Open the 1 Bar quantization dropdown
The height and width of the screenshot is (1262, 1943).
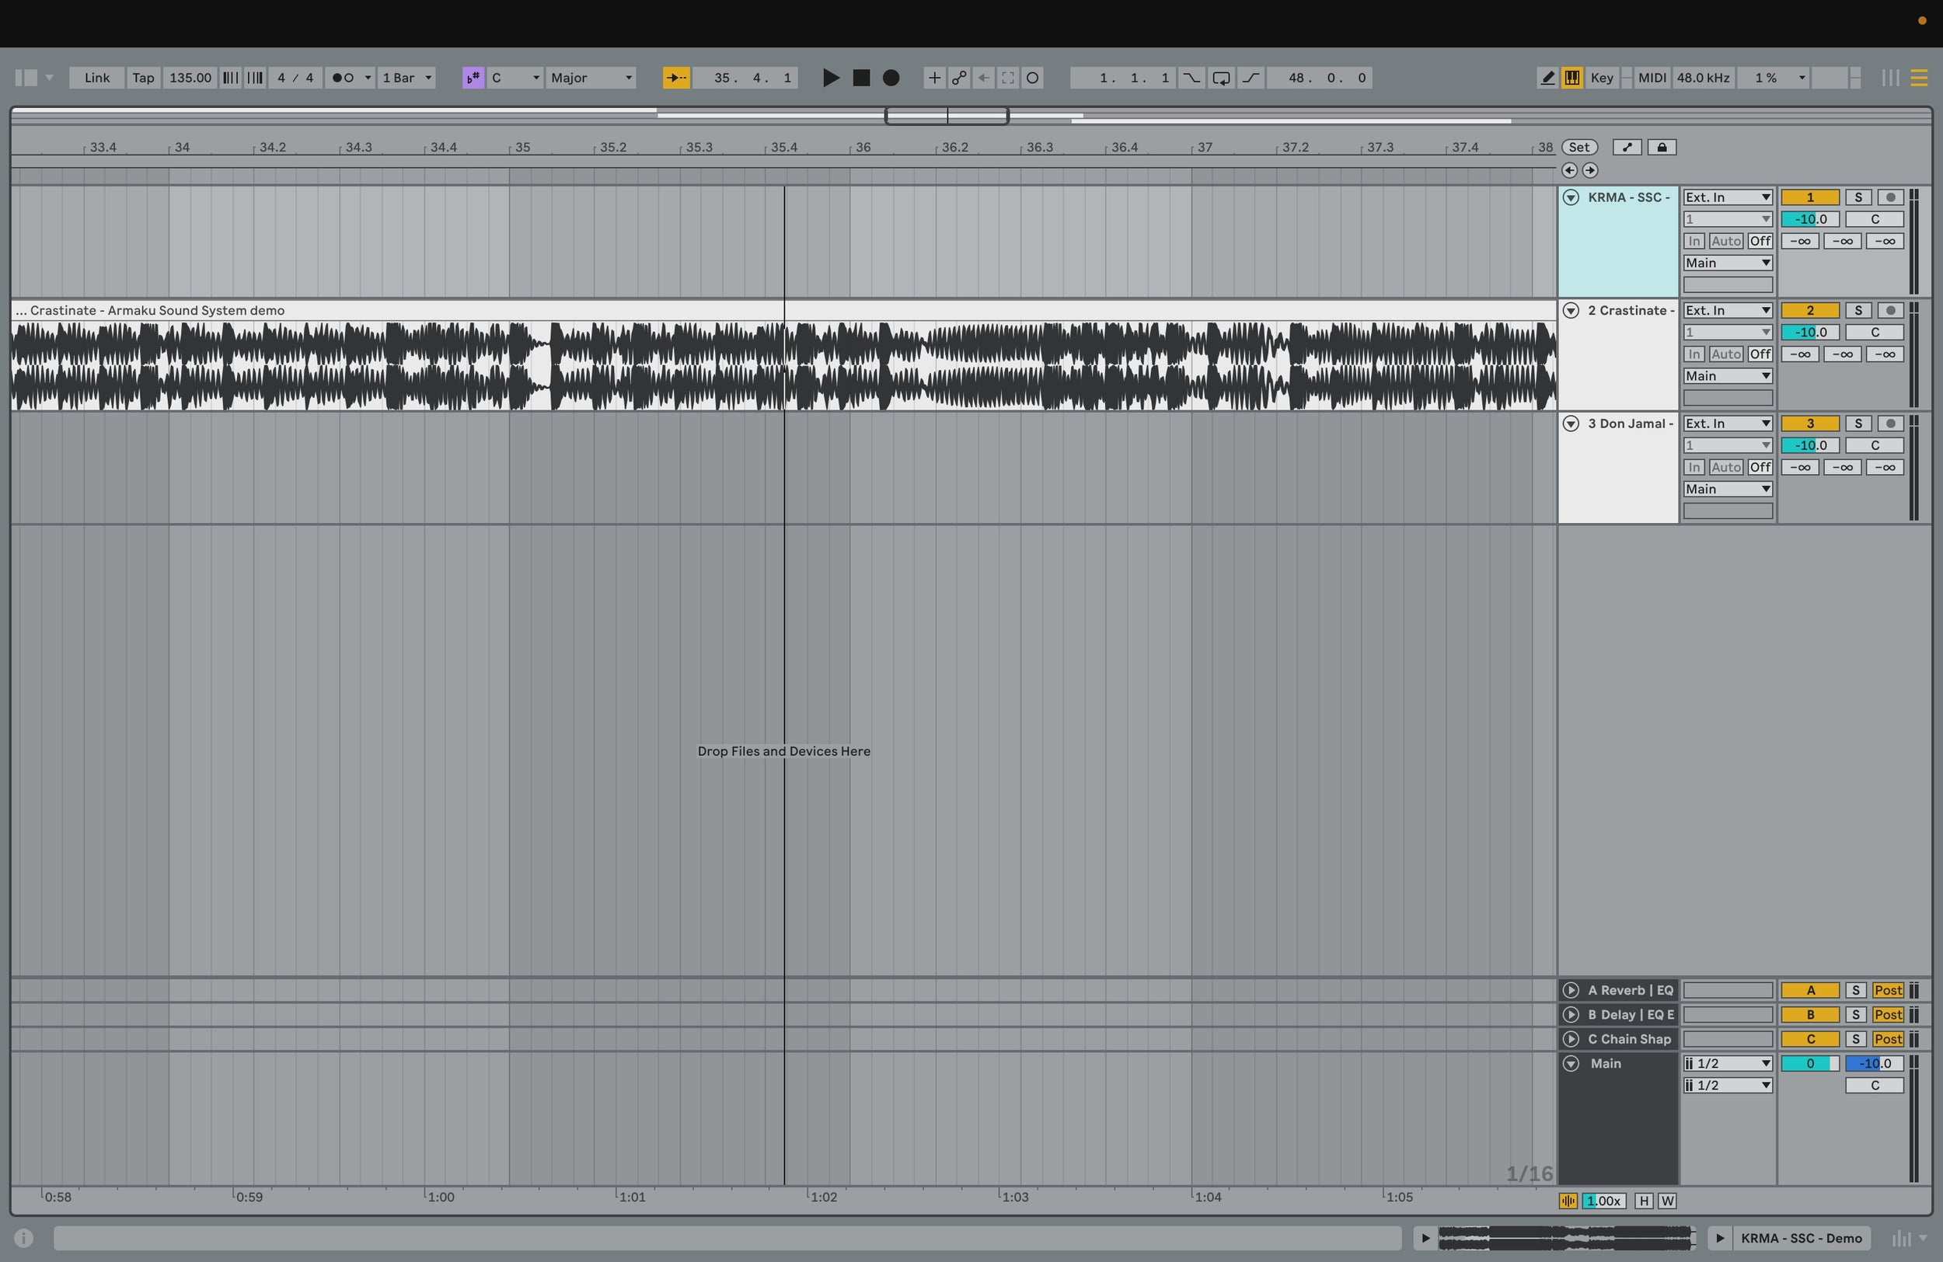click(x=406, y=78)
